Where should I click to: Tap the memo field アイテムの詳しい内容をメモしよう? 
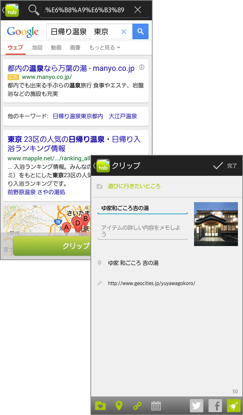pyautogui.click(x=142, y=231)
